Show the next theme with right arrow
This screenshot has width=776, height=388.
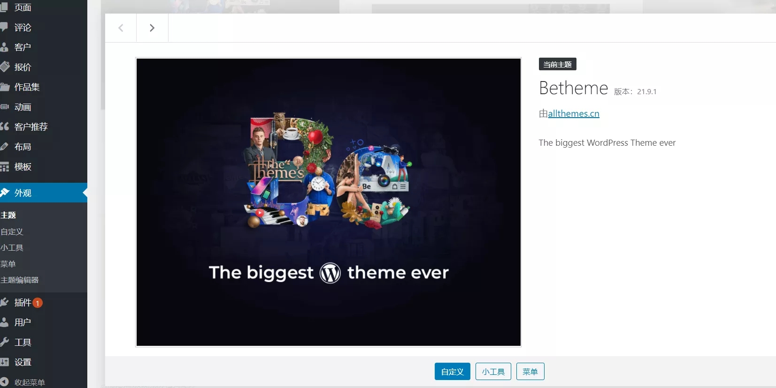(x=152, y=28)
